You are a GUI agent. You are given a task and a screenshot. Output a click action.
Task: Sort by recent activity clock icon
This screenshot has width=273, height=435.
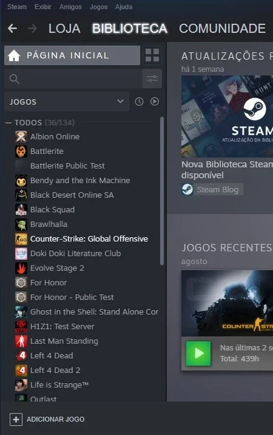point(139,102)
